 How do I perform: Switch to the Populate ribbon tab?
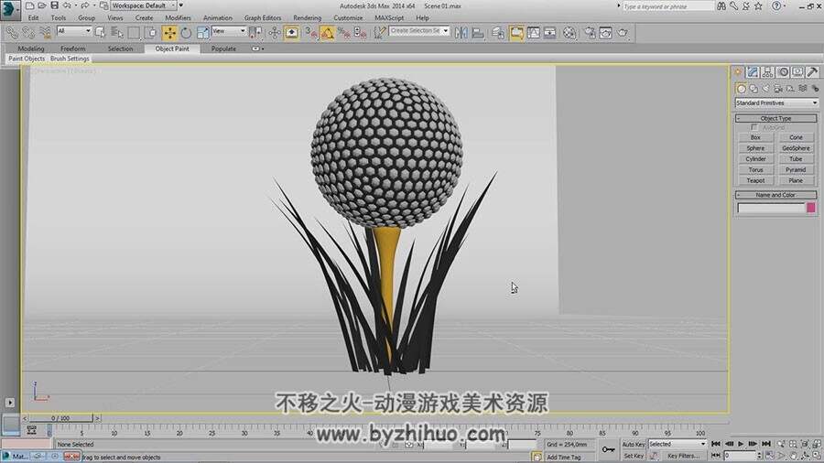223,48
